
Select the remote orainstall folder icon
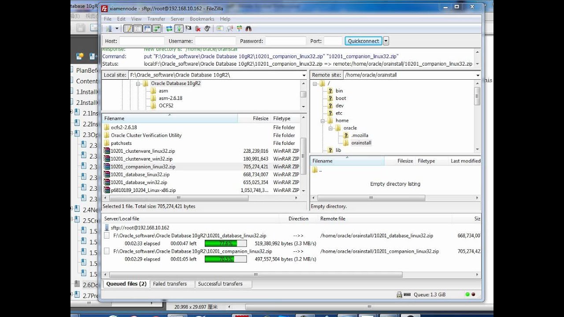[x=346, y=143]
